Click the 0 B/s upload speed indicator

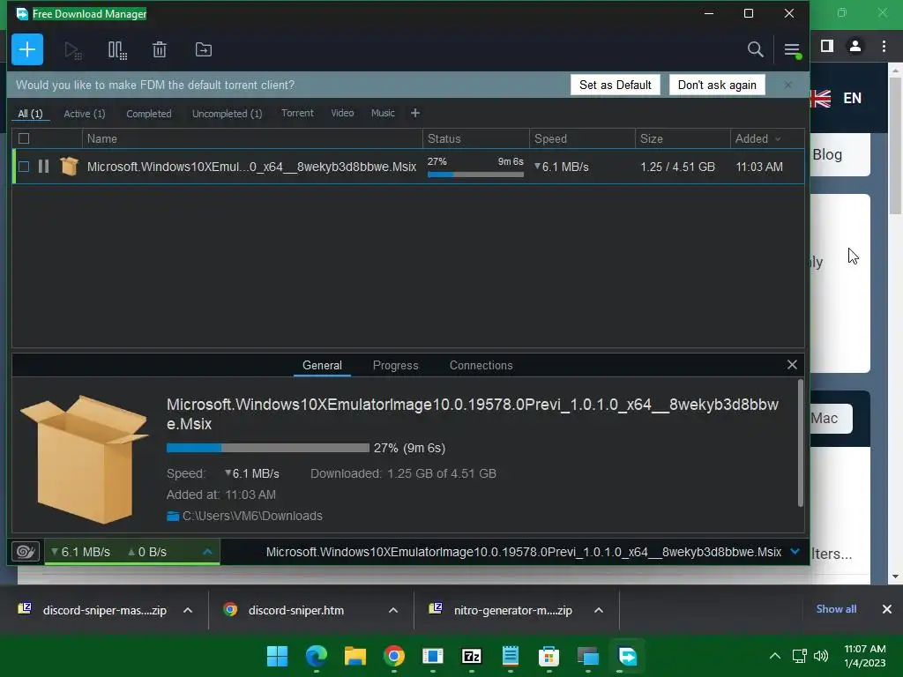pos(147,552)
